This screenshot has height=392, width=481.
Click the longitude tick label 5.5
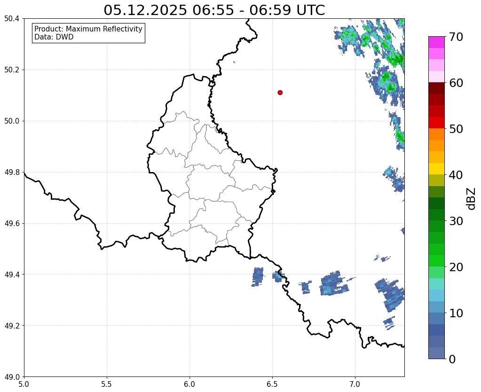tap(107, 384)
